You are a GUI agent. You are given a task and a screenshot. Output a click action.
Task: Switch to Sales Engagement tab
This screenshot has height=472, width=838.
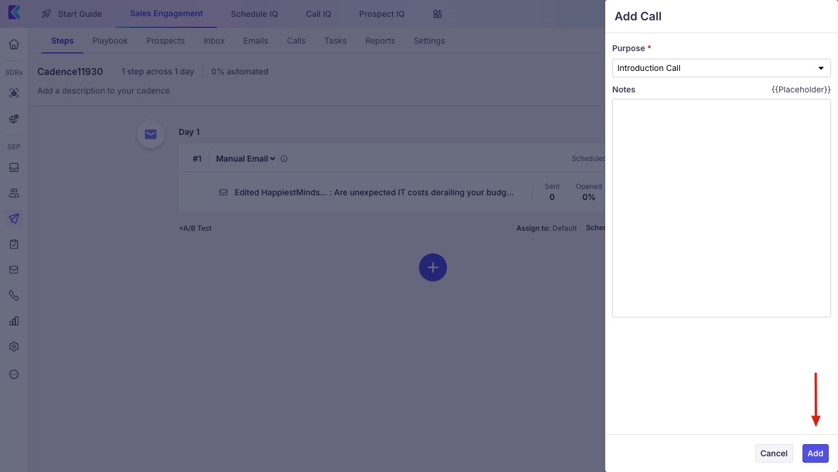[166, 13]
